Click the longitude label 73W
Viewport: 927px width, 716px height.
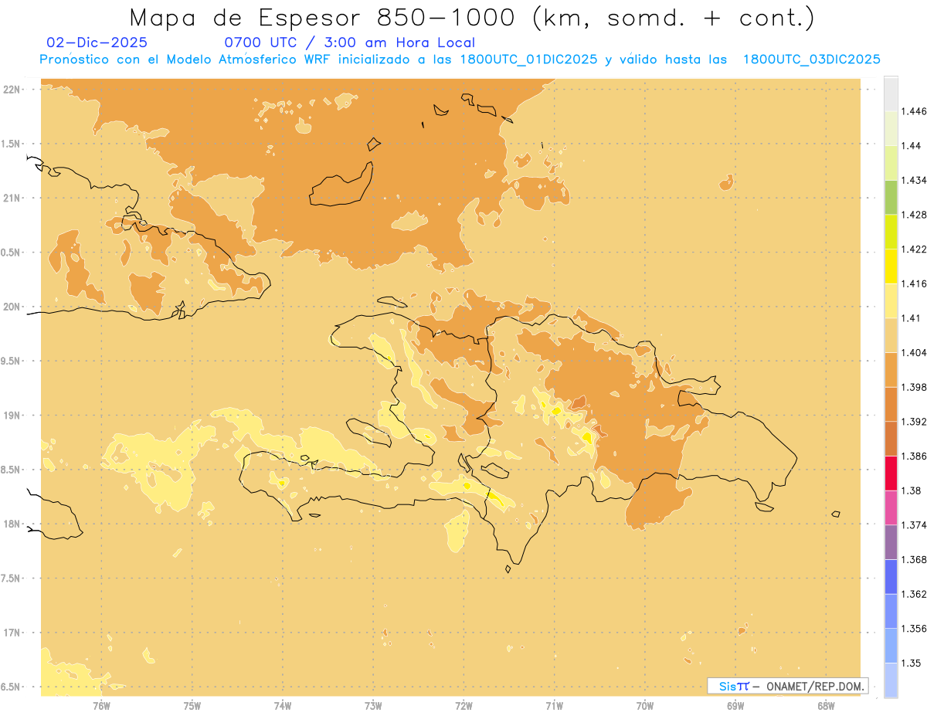[373, 705]
